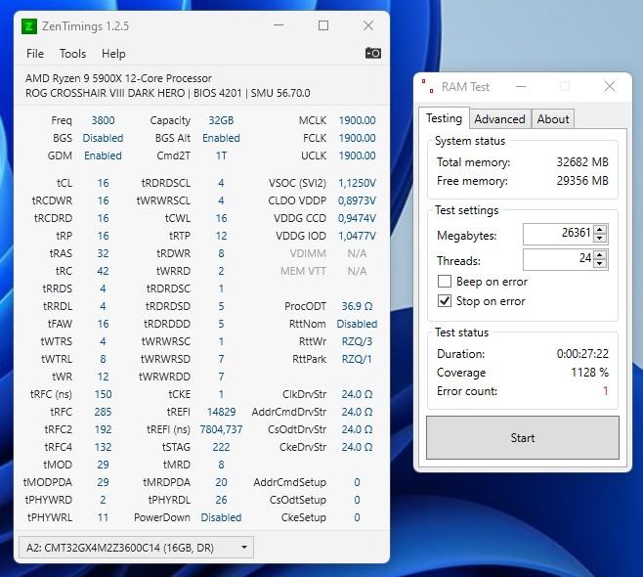Click the Total memory value 32682 MB
Viewport: 643px width, 577px height.
[582, 162]
